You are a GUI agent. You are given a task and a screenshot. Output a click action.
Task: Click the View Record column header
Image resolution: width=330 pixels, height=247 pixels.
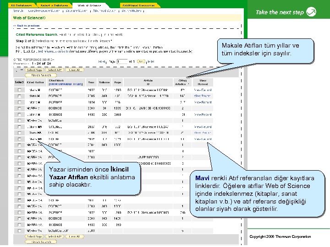[203, 82]
